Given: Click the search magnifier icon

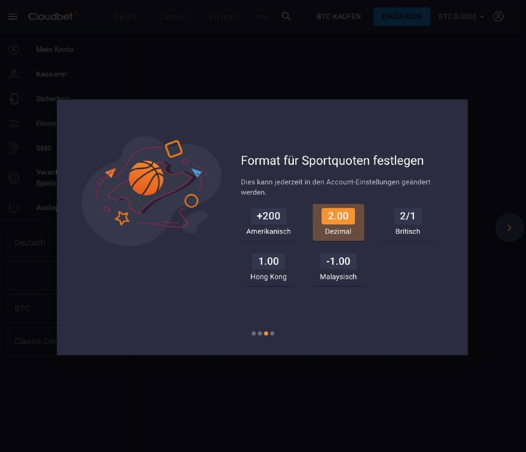Looking at the screenshot, I should click(286, 16).
